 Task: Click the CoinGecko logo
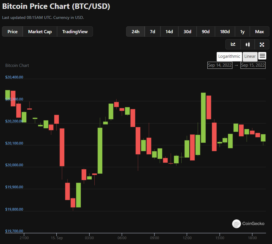248,223
